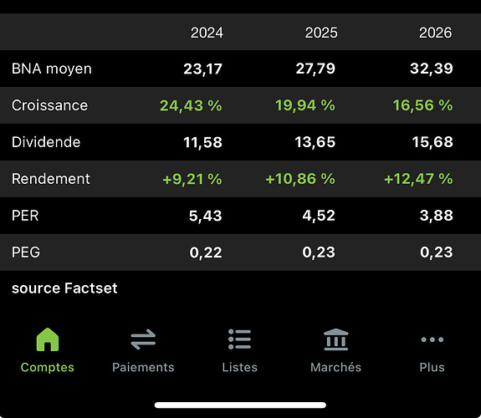This screenshot has width=481, height=418.
Task: Tap the Comptes home icon
Action: (x=47, y=339)
